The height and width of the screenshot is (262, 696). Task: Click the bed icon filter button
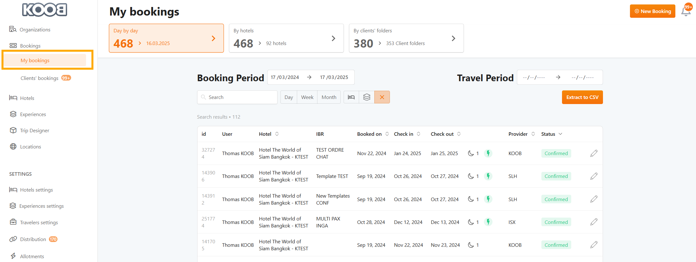coord(351,97)
